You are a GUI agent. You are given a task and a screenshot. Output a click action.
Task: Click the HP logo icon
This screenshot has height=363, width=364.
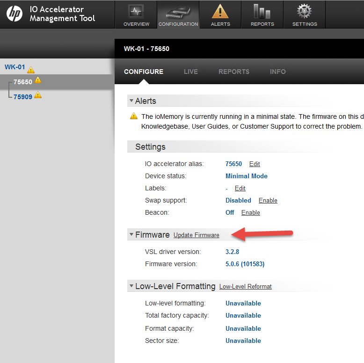pyautogui.click(x=15, y=14)
